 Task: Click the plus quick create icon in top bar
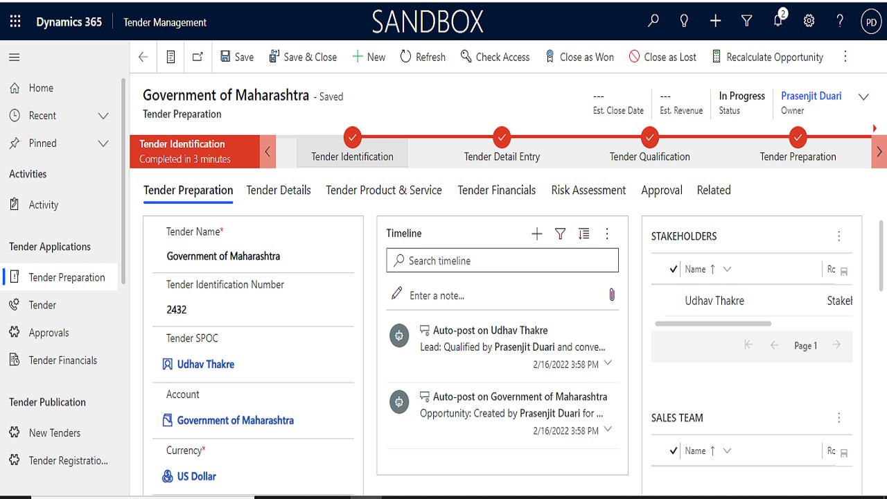(715, 21)
